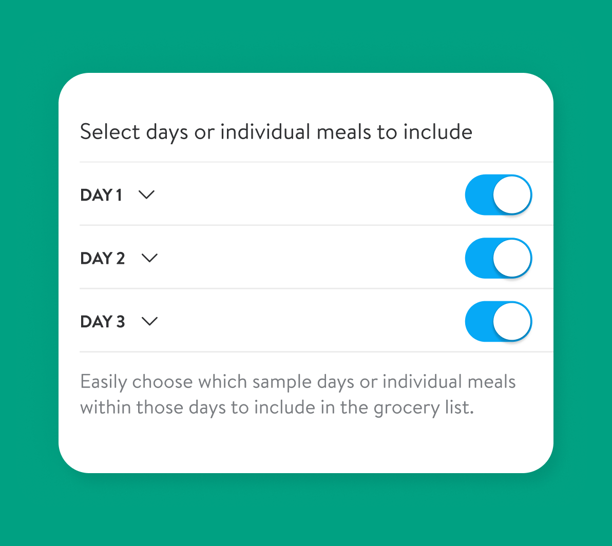Disable the Day 2 switch
The image size is (612, 546).
click(x=498, y=258)
